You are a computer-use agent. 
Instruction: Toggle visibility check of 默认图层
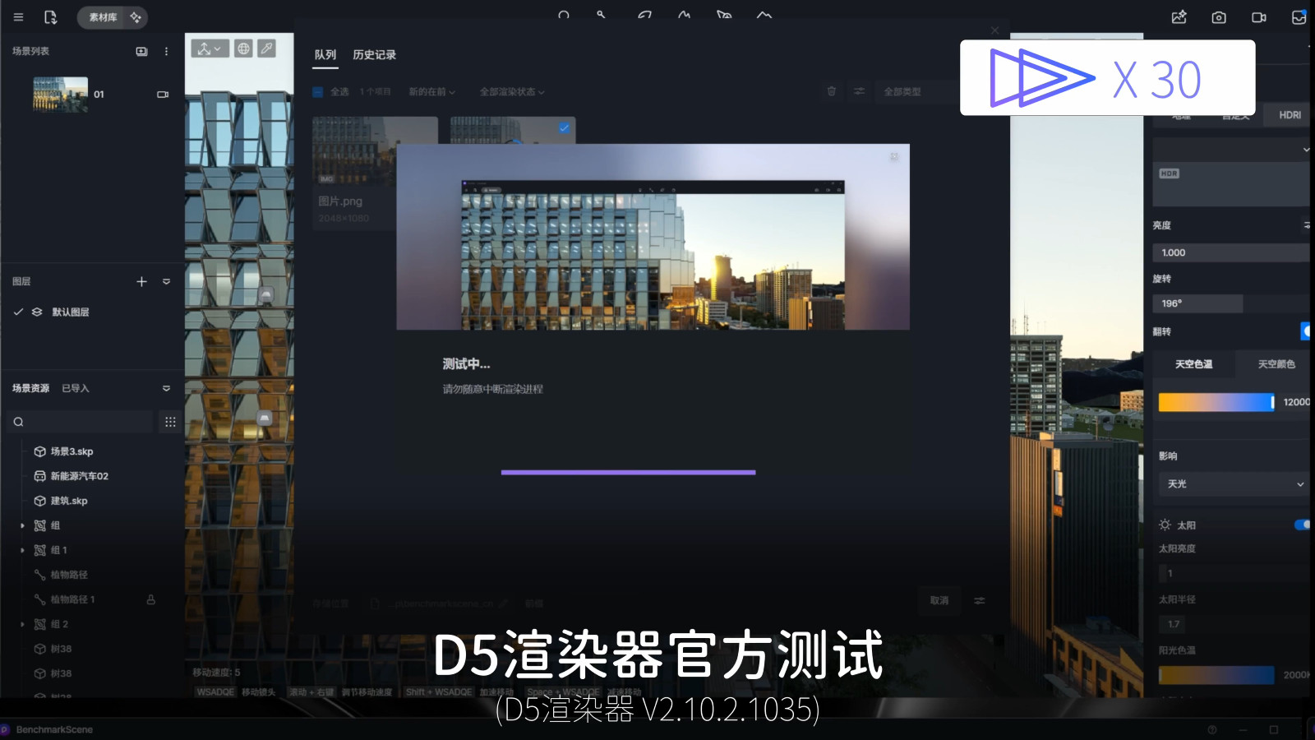tap(18, 312)
